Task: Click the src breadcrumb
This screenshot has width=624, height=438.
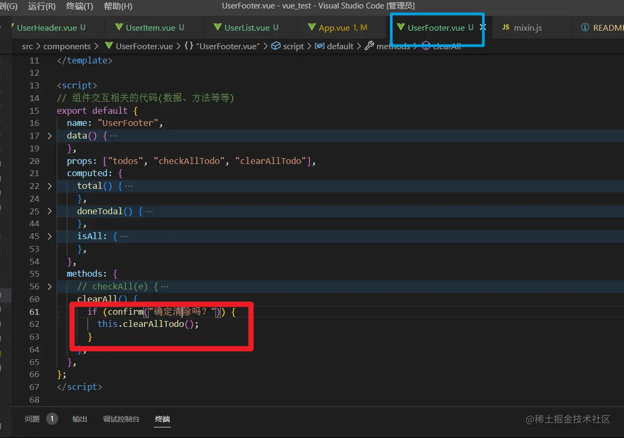Action: [28, 46]
